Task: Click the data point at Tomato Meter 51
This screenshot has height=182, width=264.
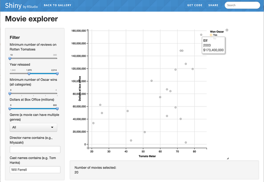Action: [145, 132]
